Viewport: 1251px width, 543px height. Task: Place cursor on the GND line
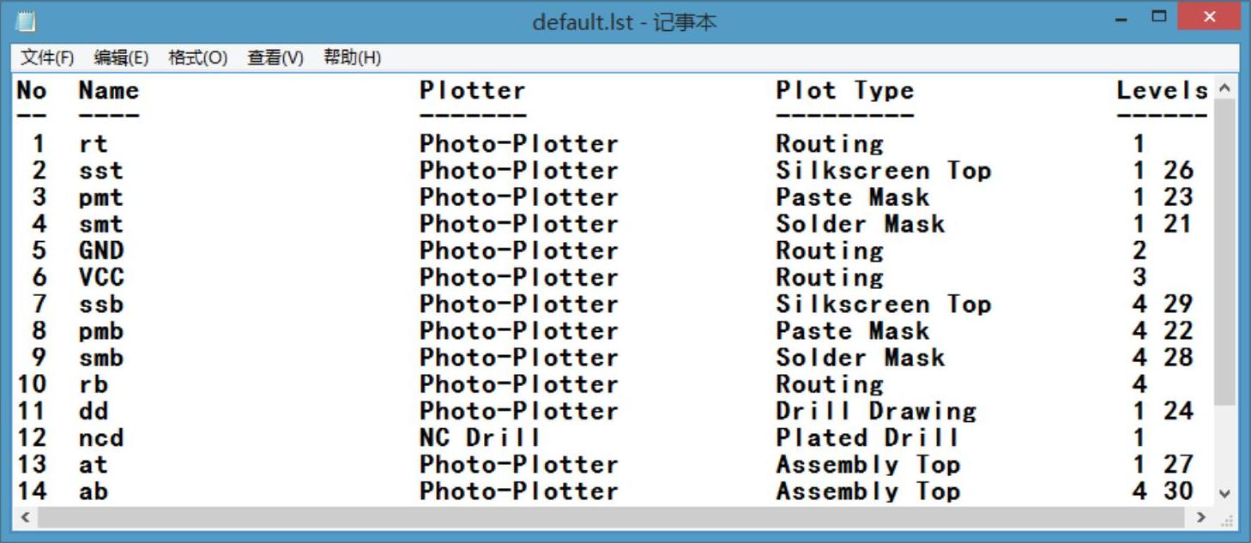(x=101, y=250)
